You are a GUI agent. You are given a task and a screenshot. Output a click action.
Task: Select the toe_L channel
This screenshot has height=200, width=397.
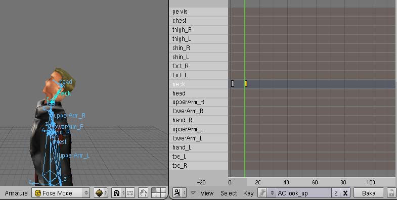[198, 157]
